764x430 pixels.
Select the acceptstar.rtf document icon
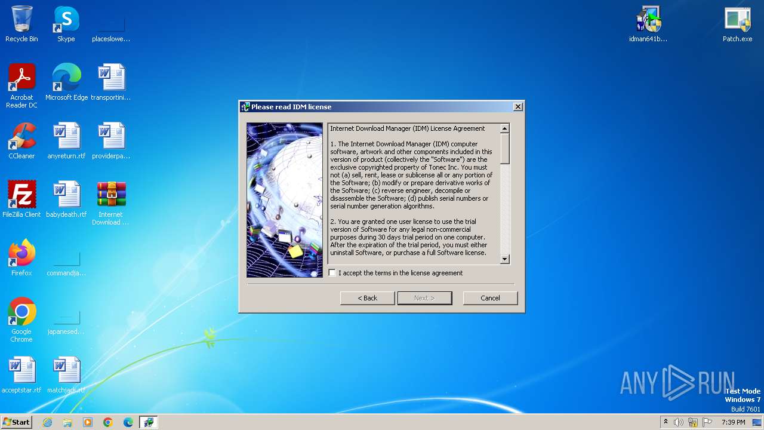coord(21,375)
